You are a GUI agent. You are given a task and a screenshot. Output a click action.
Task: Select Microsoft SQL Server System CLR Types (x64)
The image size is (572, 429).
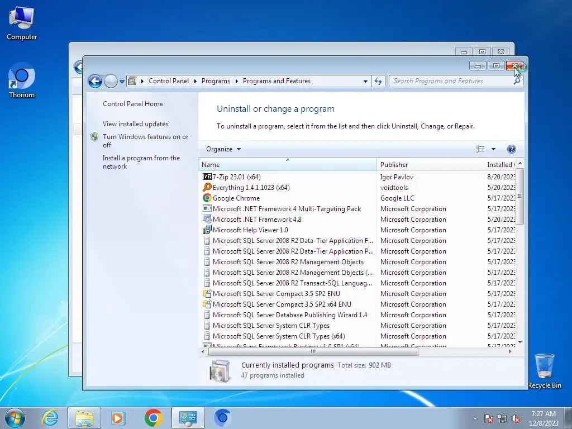(x=279, y=336)
